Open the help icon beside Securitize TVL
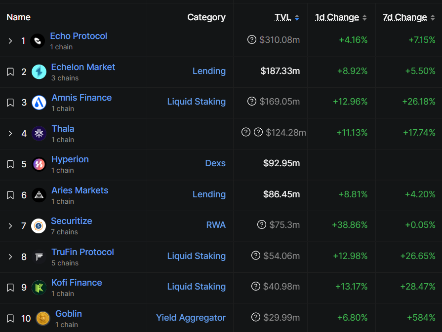Image resolution: width=442 pixels, height=332 pixels. (262, 224)
